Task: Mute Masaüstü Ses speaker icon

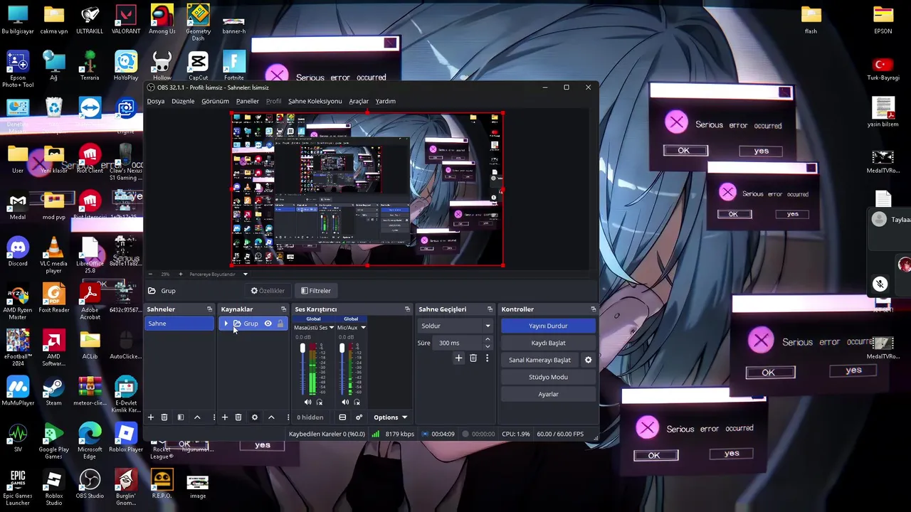Action: click(x=308, y=402)
